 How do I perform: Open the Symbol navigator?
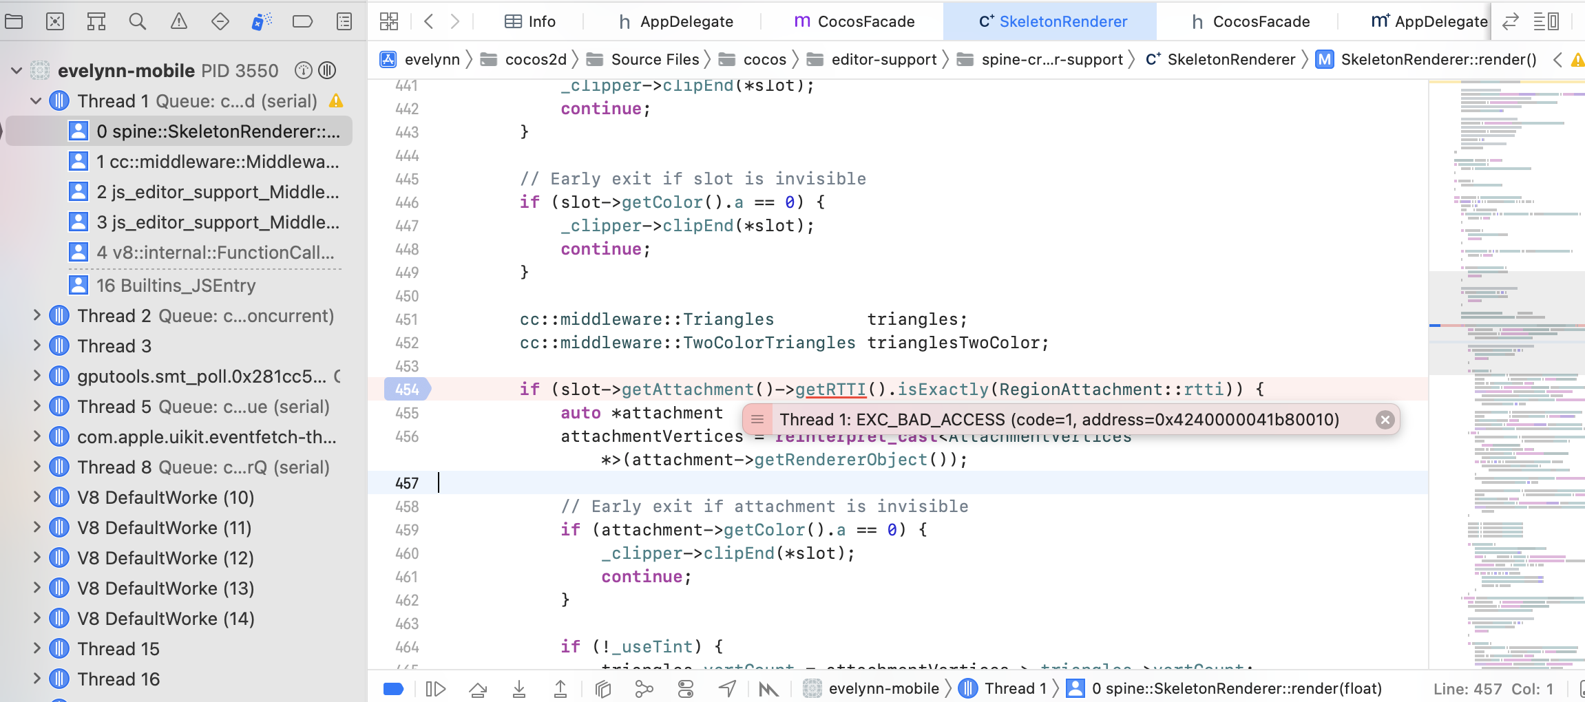96,21
